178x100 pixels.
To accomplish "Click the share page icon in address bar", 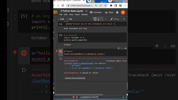I will pos(101,6).
